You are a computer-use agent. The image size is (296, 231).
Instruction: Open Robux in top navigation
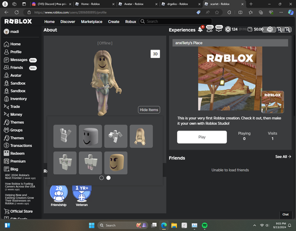click(x=131, y=21)
